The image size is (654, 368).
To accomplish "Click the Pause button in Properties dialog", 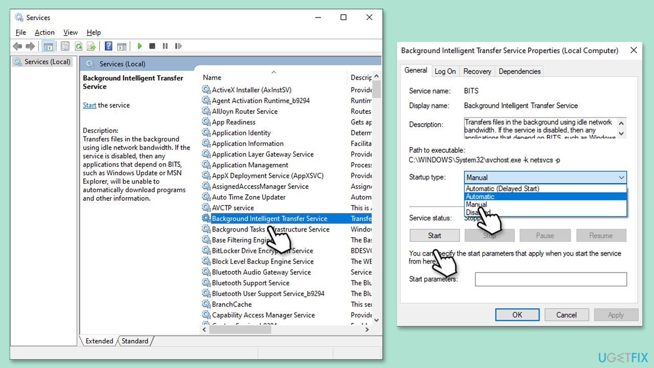I will pyautogui.click(x=545, y=236).
